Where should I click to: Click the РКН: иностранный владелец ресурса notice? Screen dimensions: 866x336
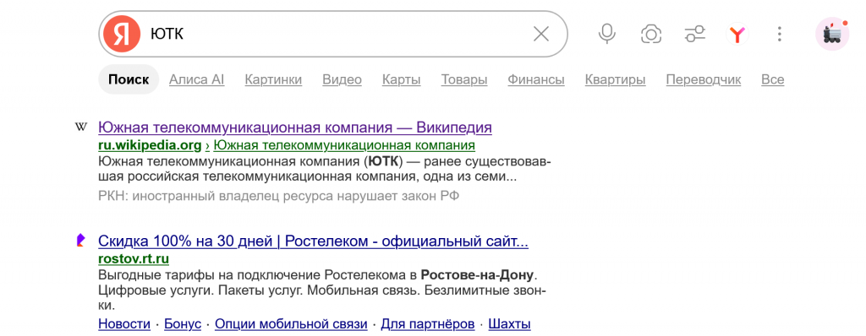tap(279, 196)
